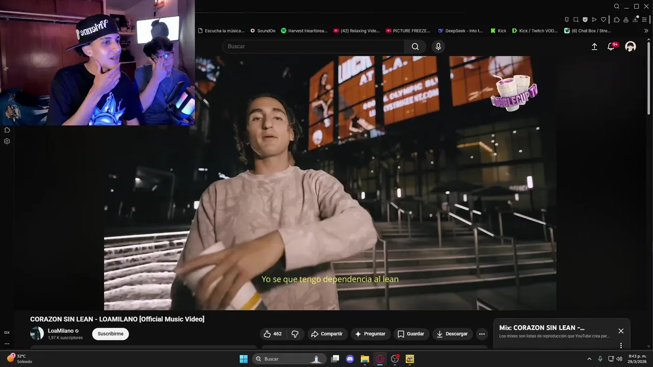This screenshot has width=653, height=367.
Task: Open the 'Mix: CORAZON SIN LEAN' title
Action: tap(542, 328)
